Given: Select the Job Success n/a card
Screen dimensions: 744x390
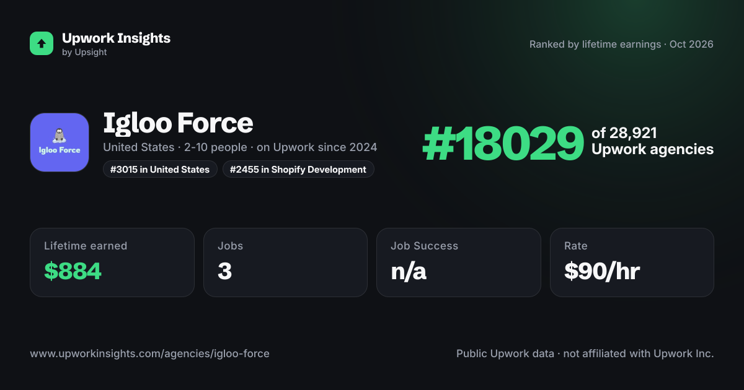Looking at the screenshot, I should coord(459,262).
